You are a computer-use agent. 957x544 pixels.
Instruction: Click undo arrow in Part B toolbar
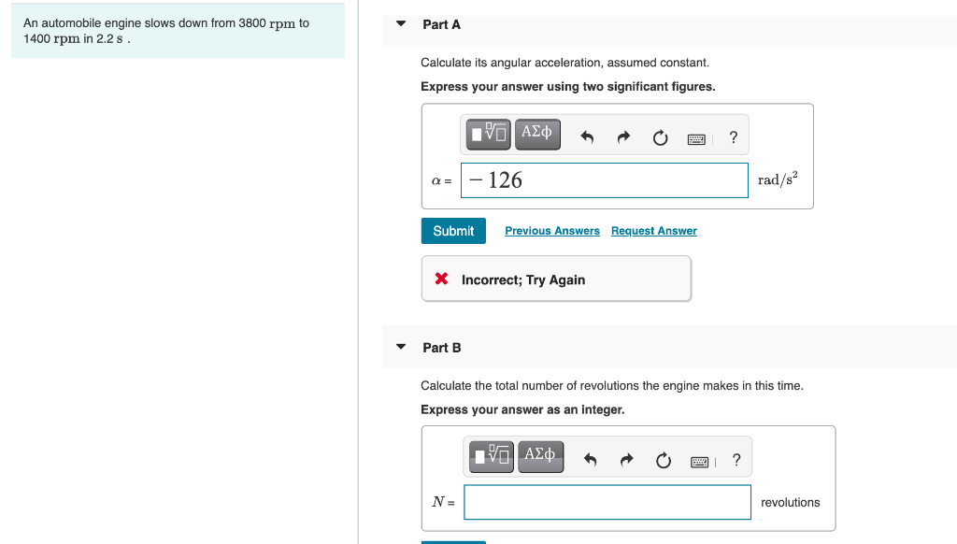[591, 460]
